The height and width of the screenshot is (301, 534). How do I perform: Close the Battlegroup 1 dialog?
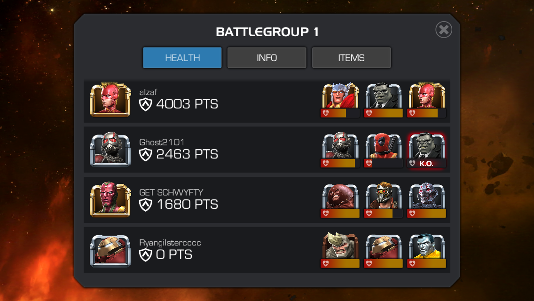pos(444,30)
